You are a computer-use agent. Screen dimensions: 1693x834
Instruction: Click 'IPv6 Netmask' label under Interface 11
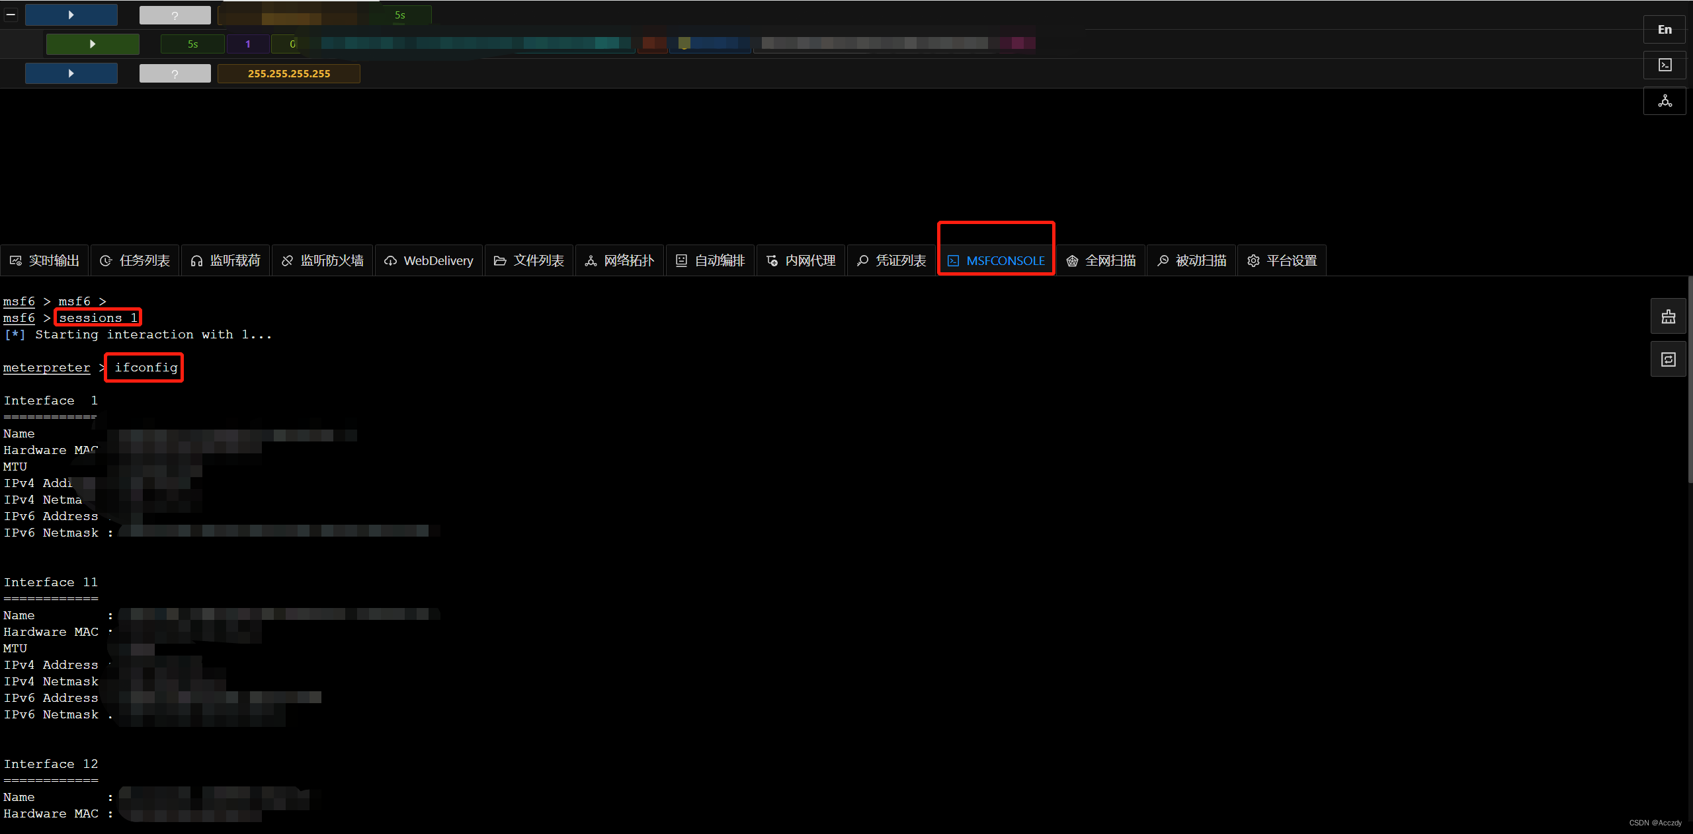pos(51,714)
